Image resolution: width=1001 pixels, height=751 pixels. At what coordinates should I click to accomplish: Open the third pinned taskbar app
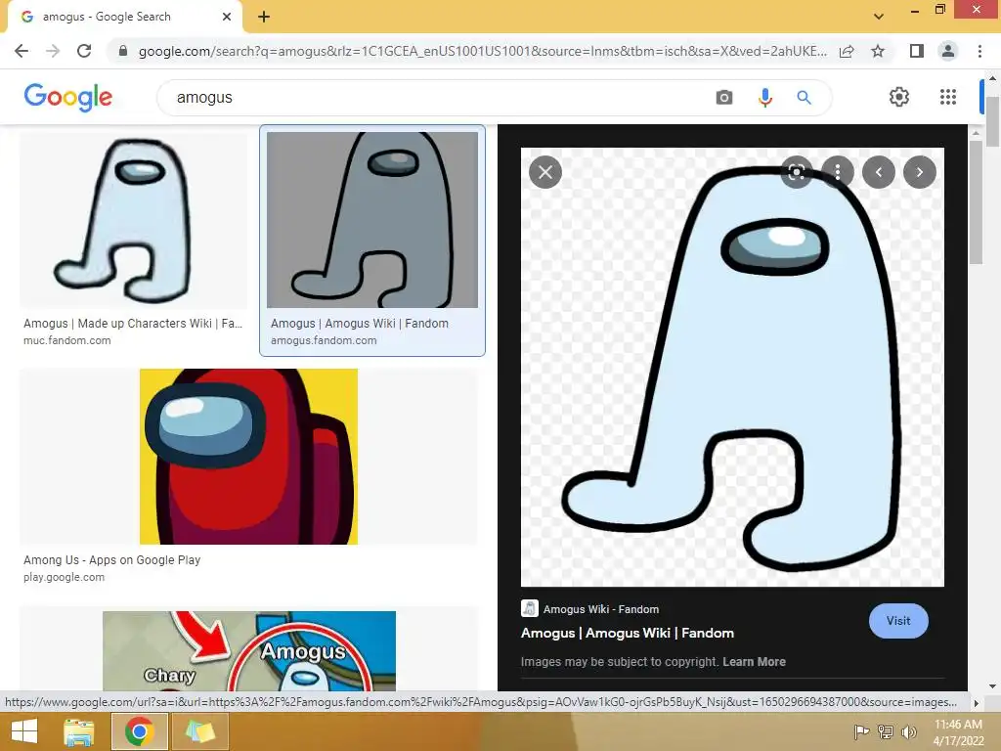pyautogui.click(x=200, y=731)
